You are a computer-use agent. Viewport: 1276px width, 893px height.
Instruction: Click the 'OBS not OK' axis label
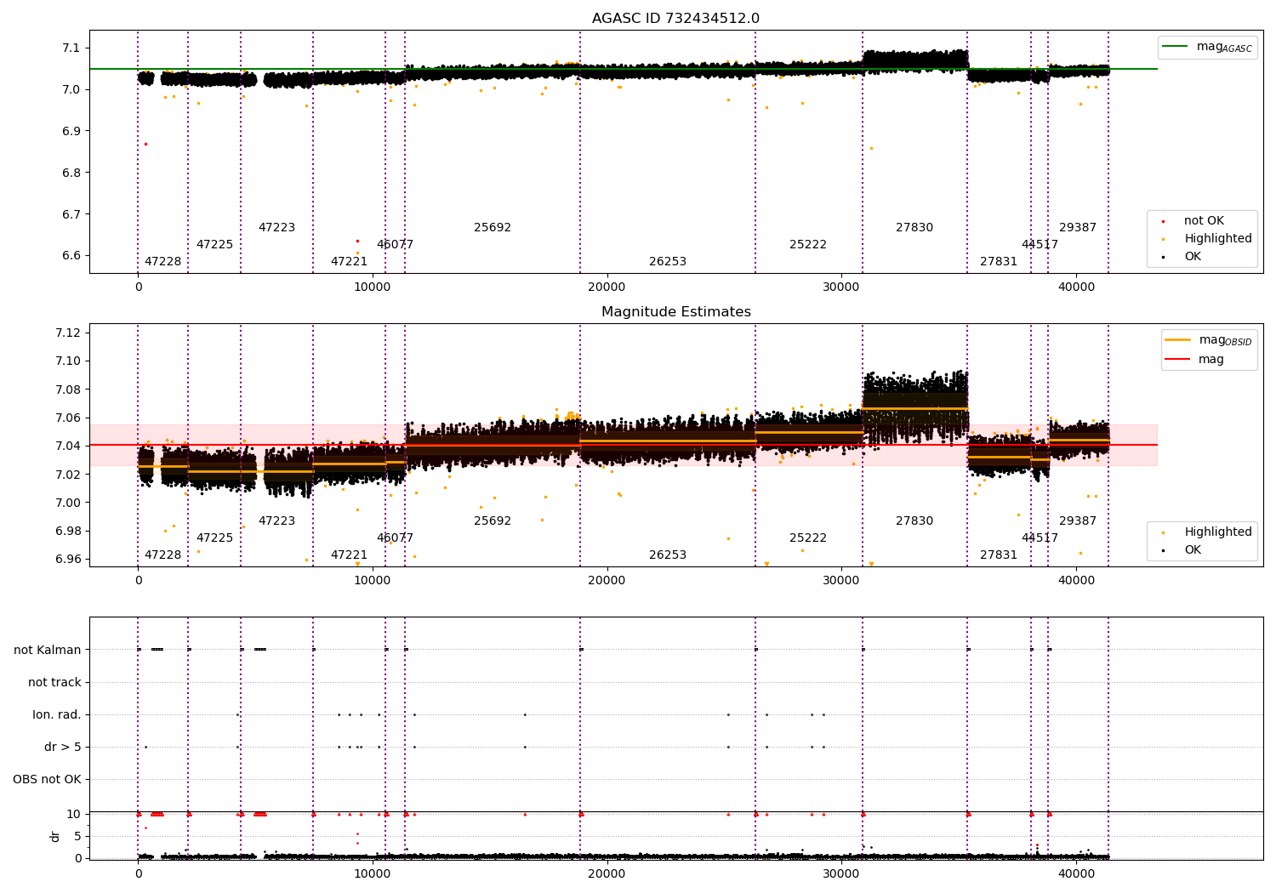click(x=47, y=779)
